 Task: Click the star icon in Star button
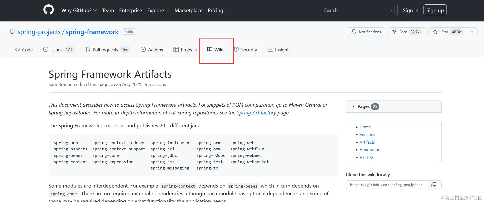coord(435,32)
